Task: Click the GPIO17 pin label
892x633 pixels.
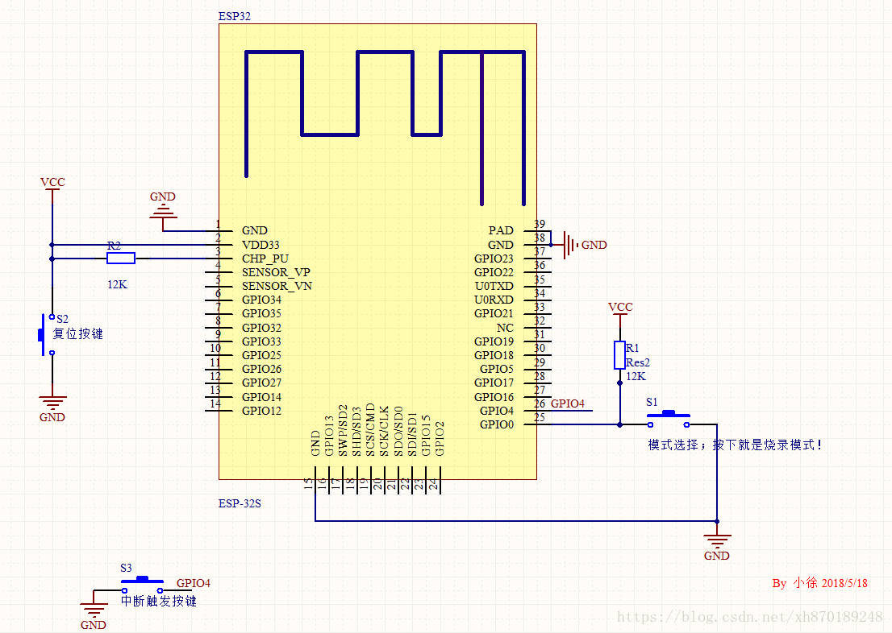Action: (x=494, y=383)
